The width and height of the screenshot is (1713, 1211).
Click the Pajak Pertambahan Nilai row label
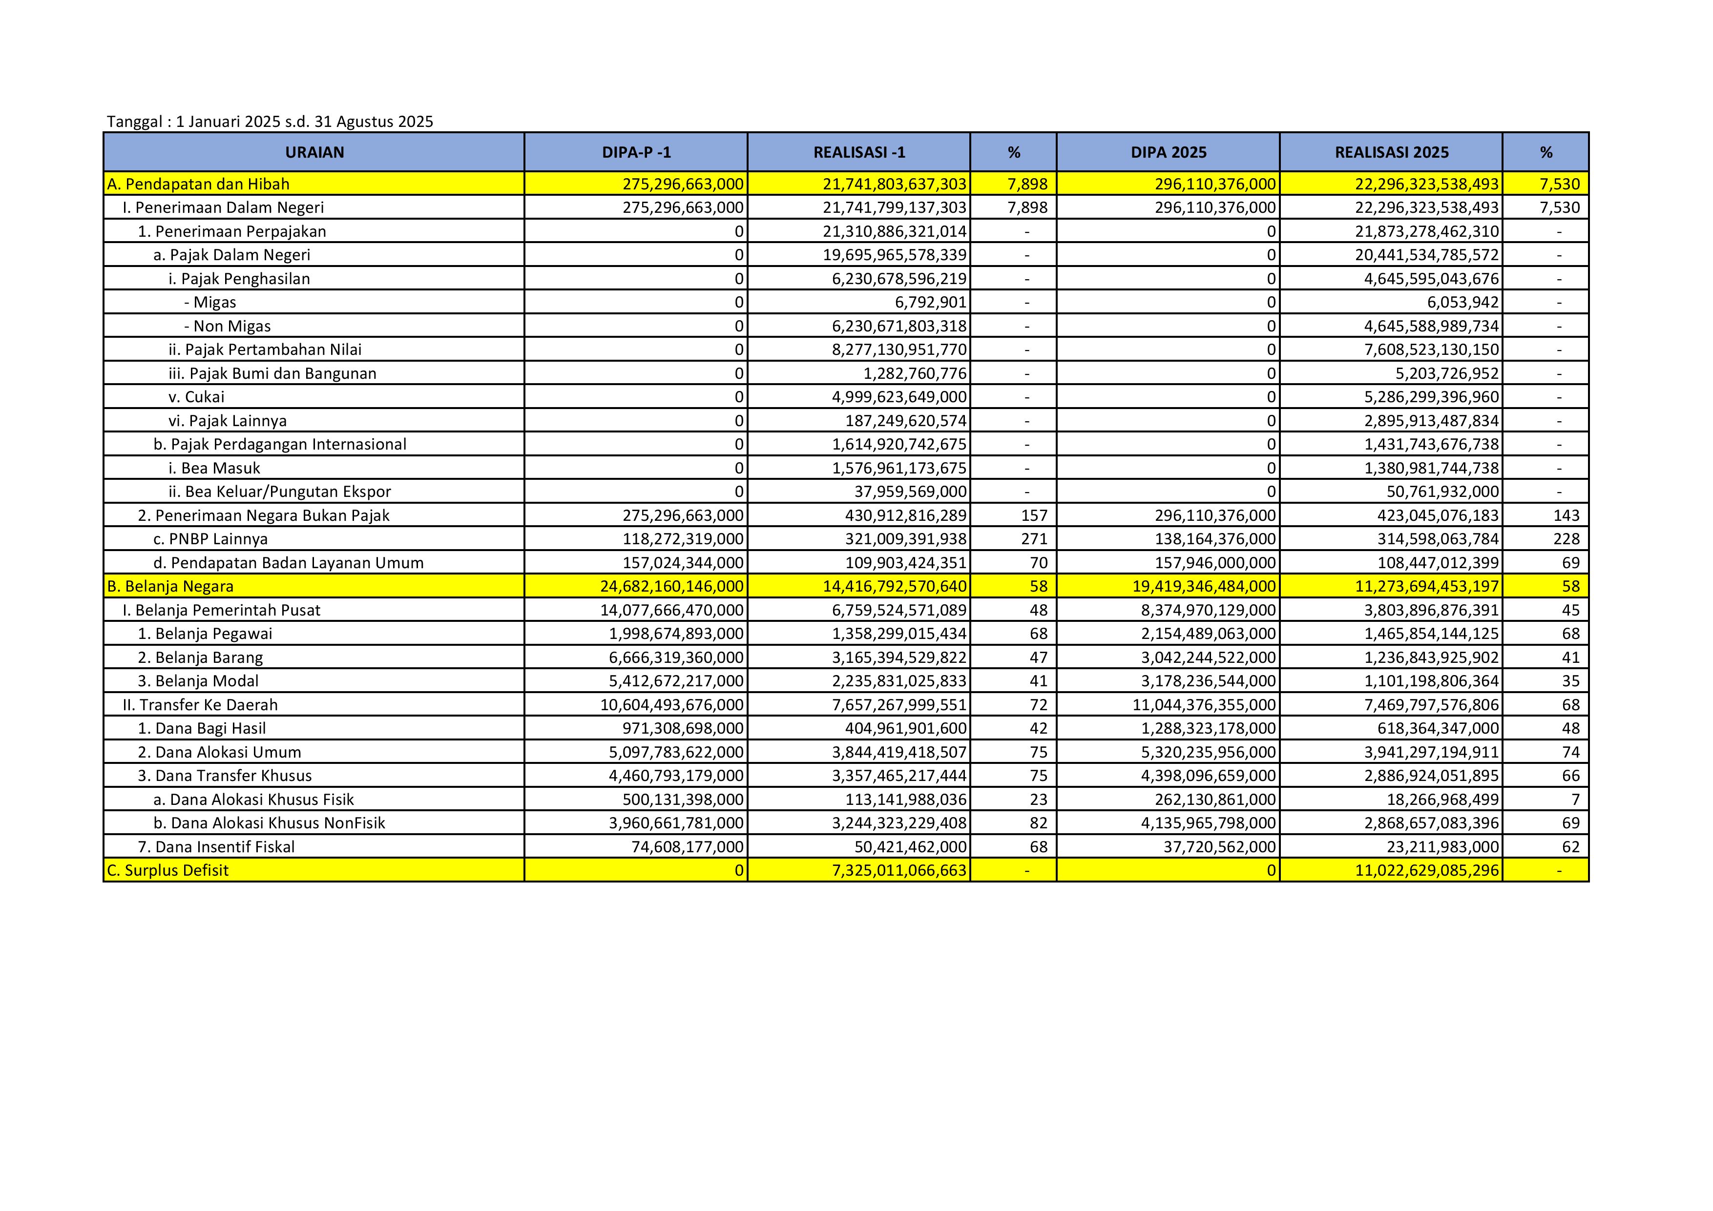click(x=265, y=349)
